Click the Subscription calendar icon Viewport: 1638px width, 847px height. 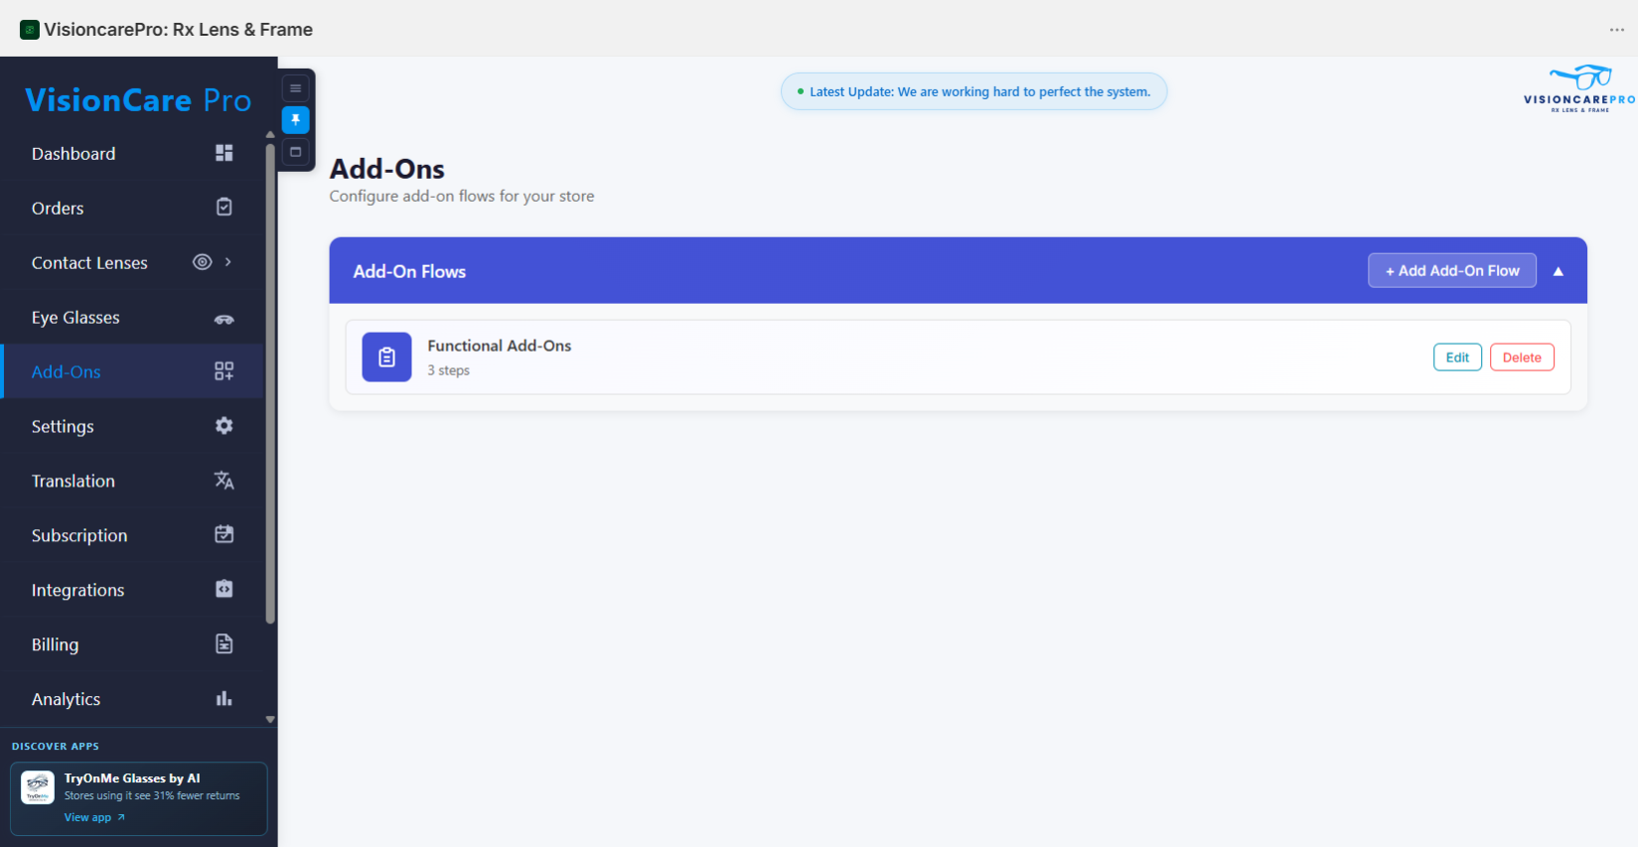coord(224,534)
